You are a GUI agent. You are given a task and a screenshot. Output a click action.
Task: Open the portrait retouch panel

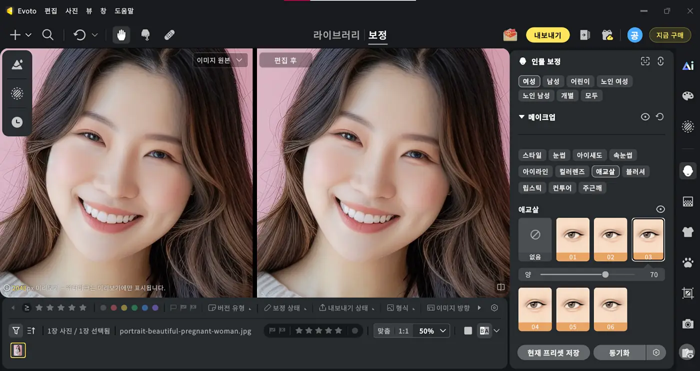click(687, 171)
